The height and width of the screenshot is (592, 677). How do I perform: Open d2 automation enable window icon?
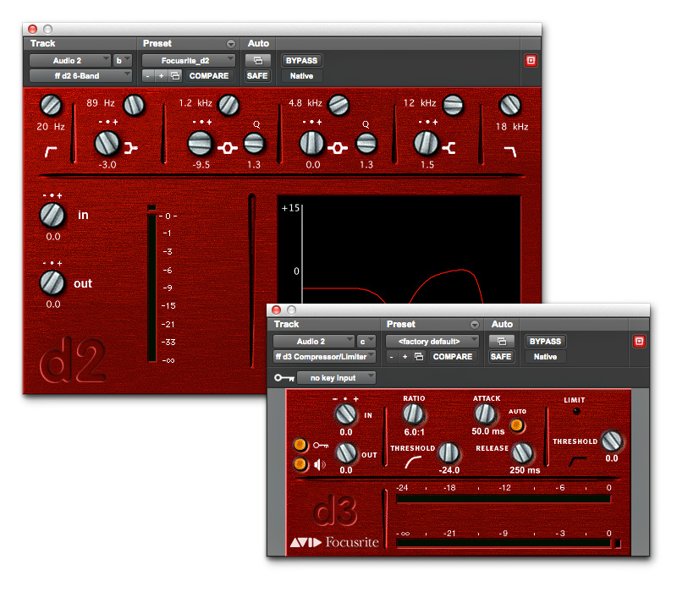tap(258, 60)
